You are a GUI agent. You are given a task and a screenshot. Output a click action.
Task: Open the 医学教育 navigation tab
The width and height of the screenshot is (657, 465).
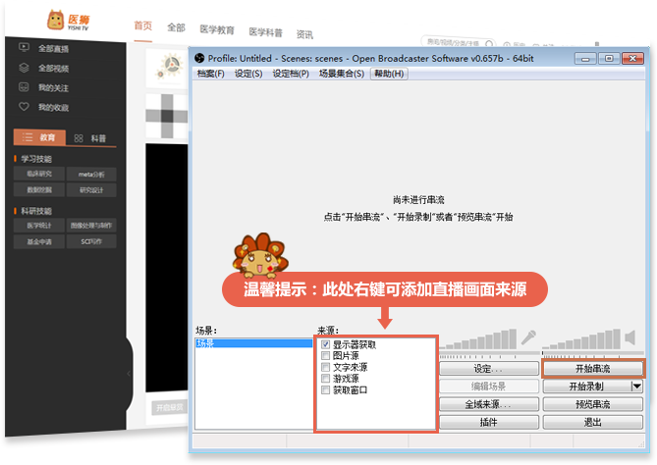[x=217, y=29]
